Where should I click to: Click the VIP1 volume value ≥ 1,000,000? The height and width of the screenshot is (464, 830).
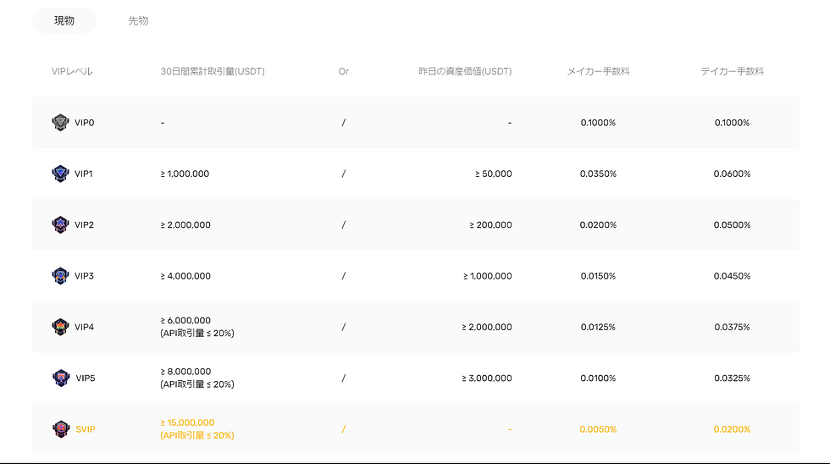[185, 174]
